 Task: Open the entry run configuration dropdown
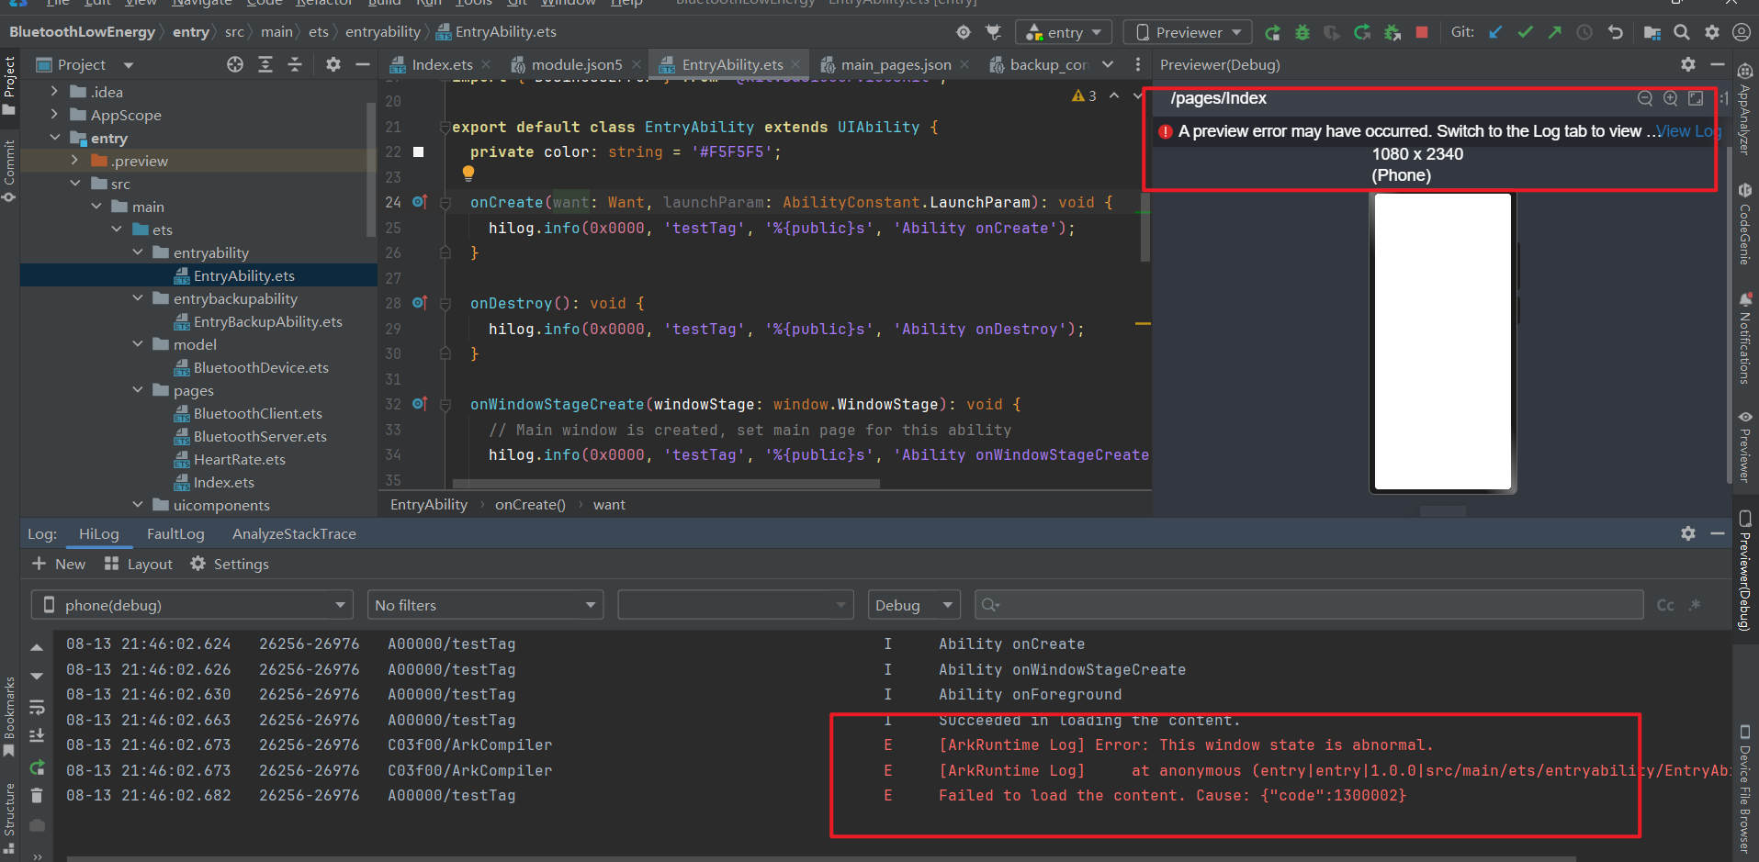click(x=1064, y=32)
